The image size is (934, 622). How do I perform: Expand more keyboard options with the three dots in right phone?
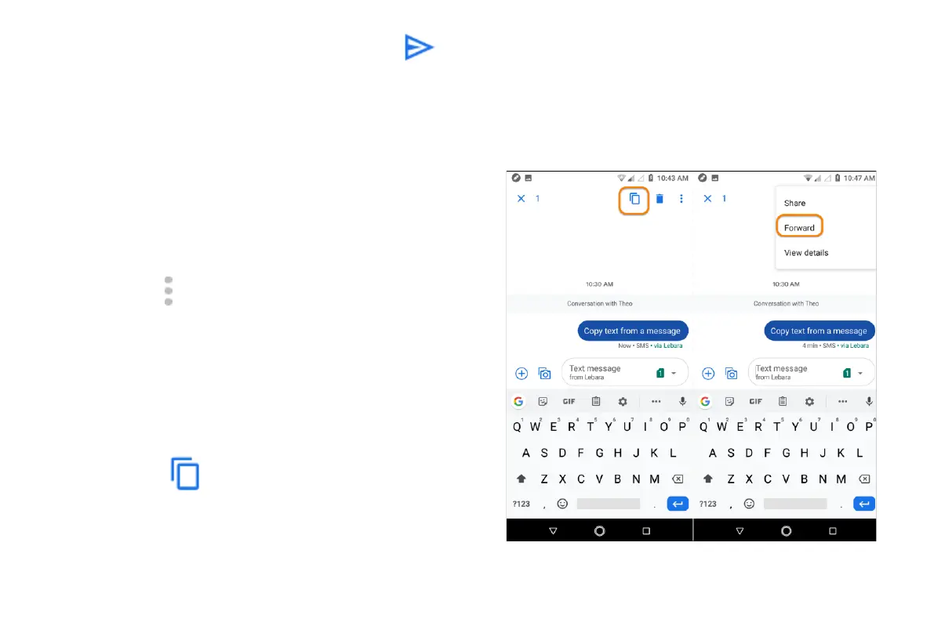[842, 402]
